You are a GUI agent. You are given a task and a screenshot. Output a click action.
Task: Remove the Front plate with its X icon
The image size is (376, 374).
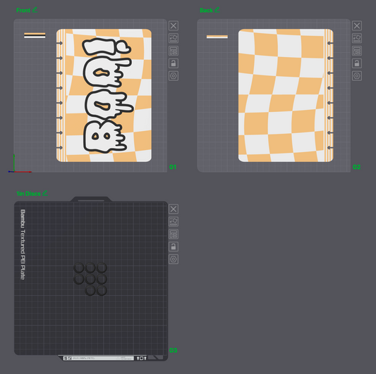point(174,25)
